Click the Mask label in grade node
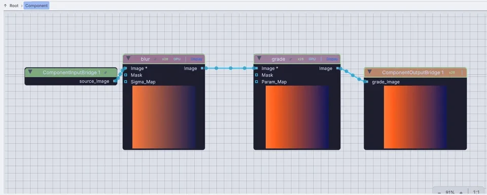Viewport: 487px width, 195px height. (x=267, y=75)
